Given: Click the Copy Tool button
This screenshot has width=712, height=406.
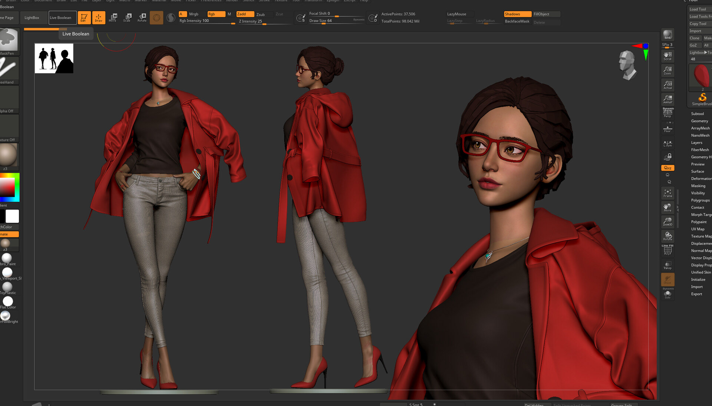Looking at the screenshot, I should coord(698,24).
